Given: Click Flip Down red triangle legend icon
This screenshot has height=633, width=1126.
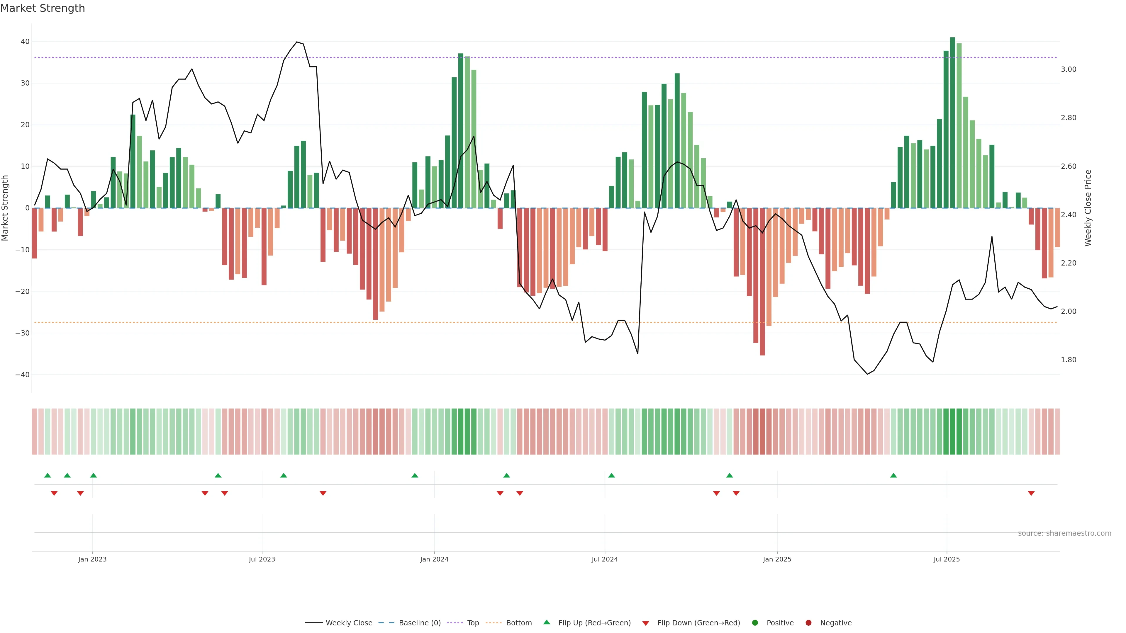Looking at the screenshot, I should tap(646, 623).
